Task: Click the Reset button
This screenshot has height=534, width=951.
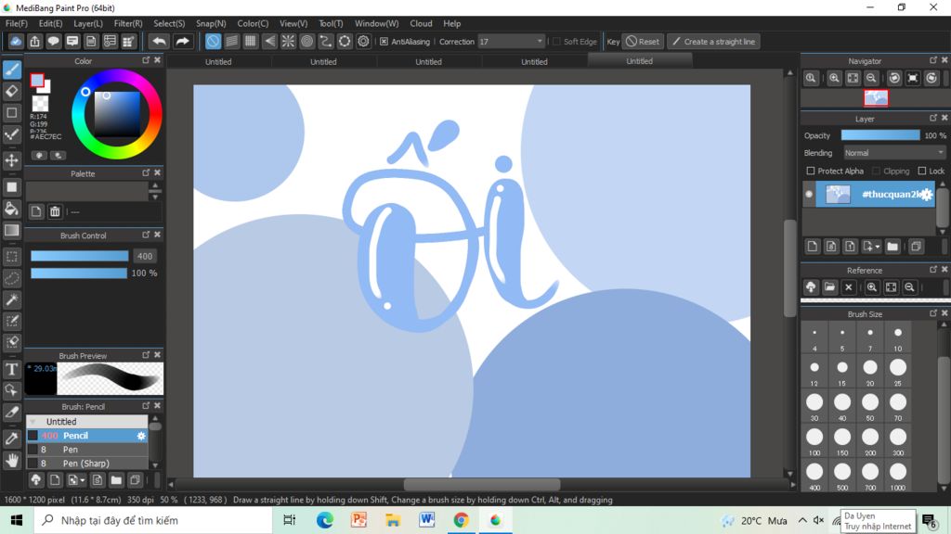Action: pyautogui.click(x=643, y=42)
